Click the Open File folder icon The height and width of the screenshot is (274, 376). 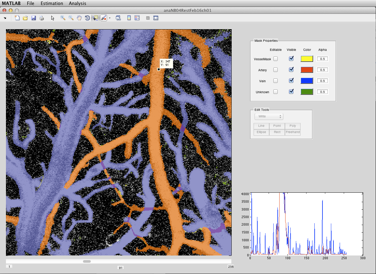tap(25, 18)
